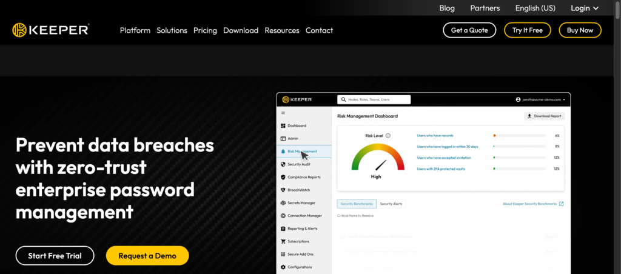Open the Download menu item
The width and height of the screenshot is (621, 274).
[241, 30]
